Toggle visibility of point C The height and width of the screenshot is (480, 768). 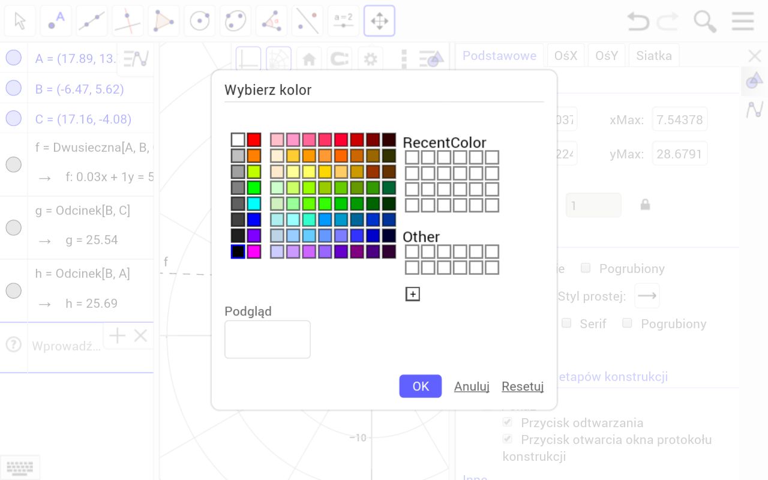[13, 118]
